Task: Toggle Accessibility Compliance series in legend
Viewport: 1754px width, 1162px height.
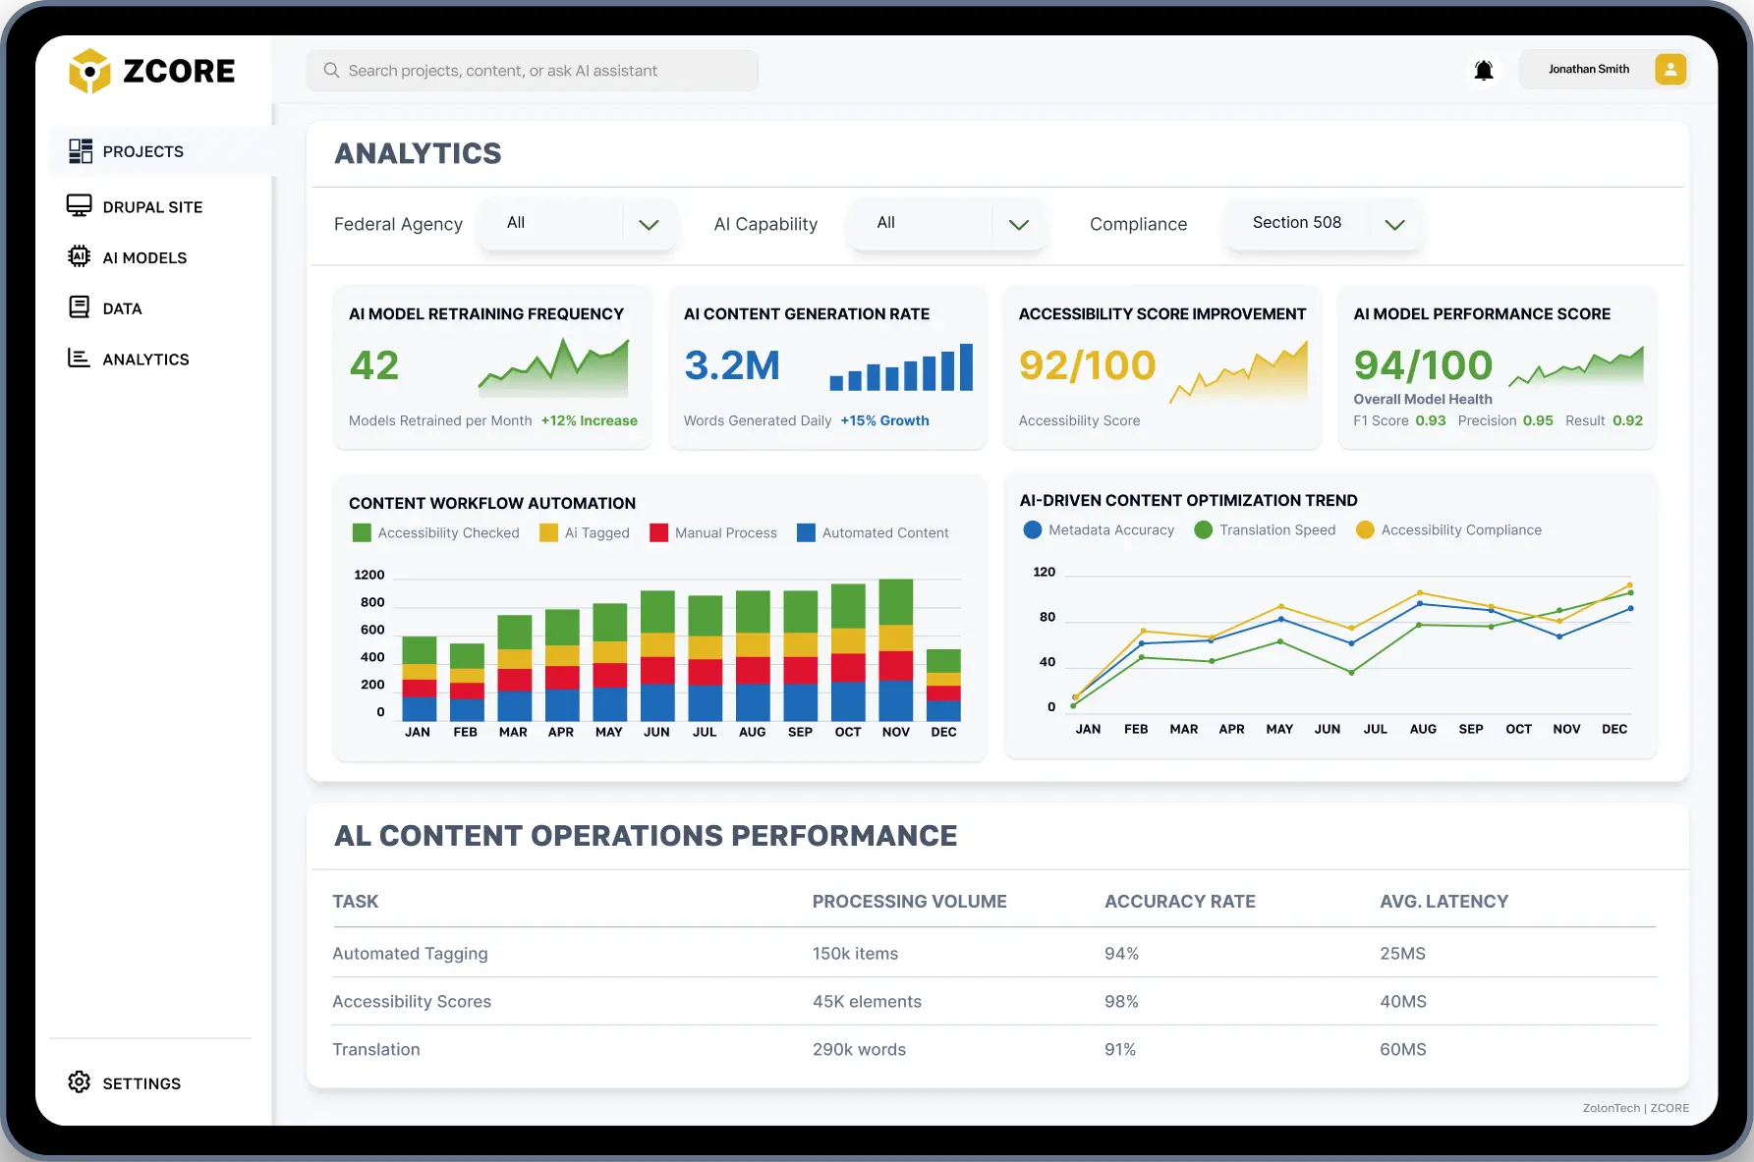Action: [1448, 530]
